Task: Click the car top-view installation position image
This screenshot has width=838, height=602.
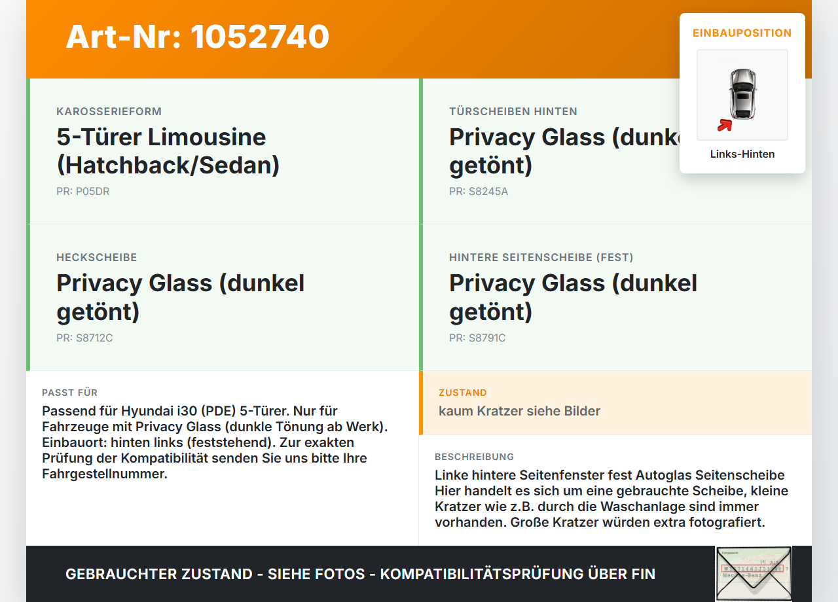Action: click(x=742, y=95)
